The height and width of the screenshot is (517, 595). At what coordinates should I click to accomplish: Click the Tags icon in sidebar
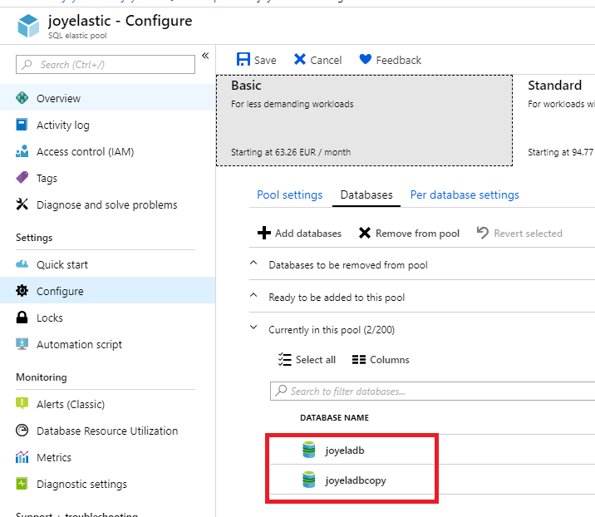(x=22, y=178)
